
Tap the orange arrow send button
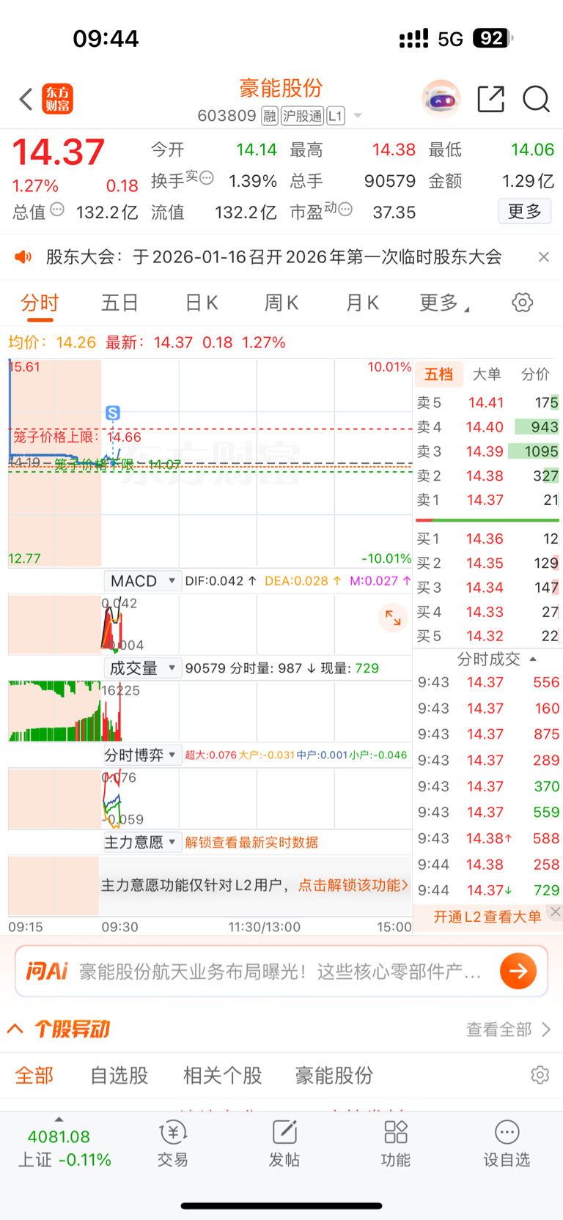coord(518,972)
